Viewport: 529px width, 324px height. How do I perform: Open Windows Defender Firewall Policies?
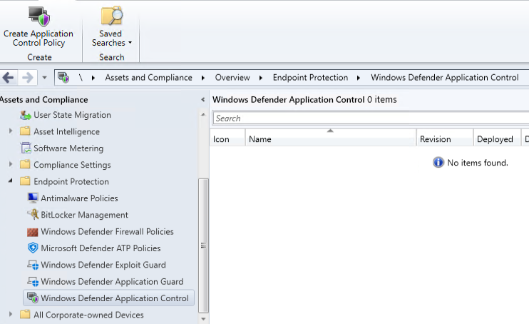[107, 231]
